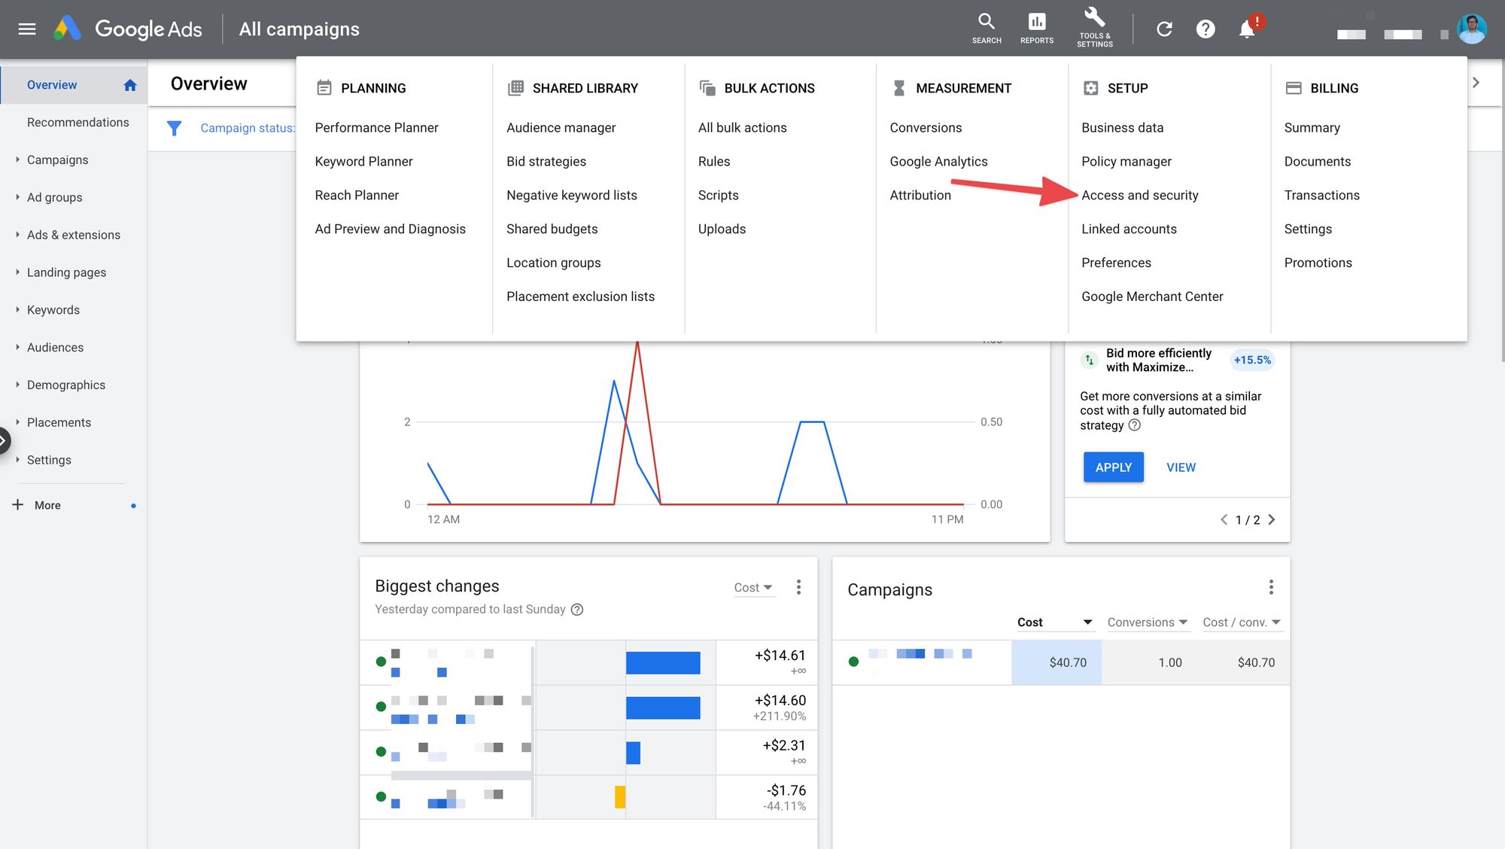Open Google Merchant Center
1505x849 pixels.
[x=1152, y=297]
